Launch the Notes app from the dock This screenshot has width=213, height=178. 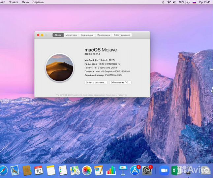pyautogui.click(x=51, y=170)
